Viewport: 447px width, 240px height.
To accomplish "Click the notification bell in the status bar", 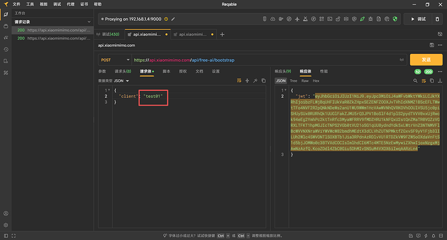I will pos(433,235).
